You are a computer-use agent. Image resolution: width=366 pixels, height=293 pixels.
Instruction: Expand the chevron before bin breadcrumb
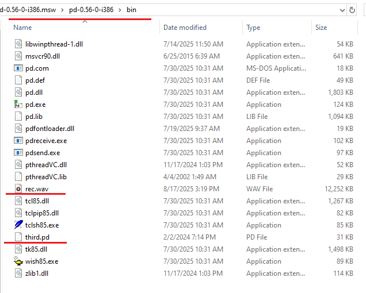click(120, 10)
